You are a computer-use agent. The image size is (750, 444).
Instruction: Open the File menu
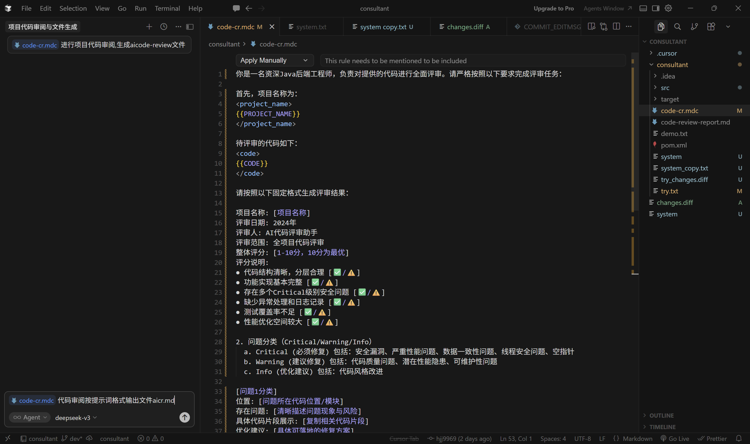point(26,8)
